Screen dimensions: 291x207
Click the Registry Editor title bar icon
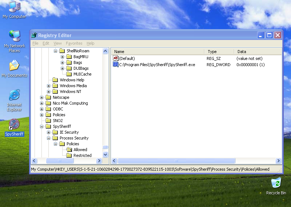[34, 35]
